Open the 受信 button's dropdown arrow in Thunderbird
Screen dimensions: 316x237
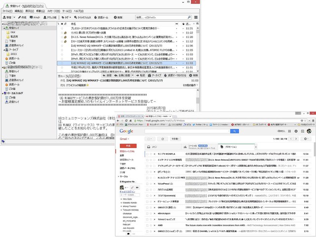pyautogui.click(x=14, y=17)
